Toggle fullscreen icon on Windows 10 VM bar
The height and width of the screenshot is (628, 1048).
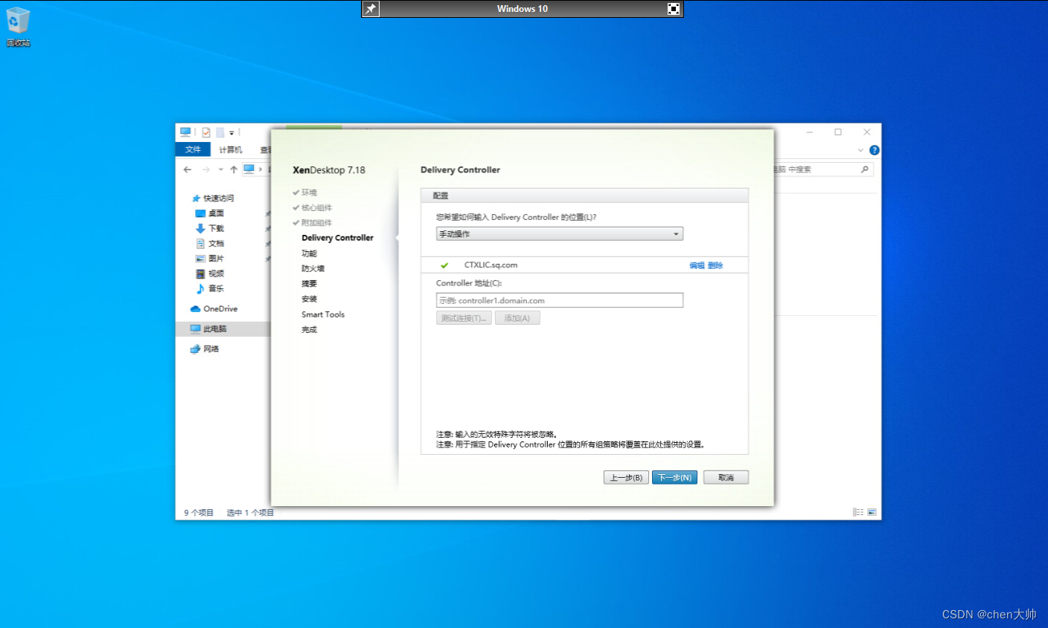click(x=674, y=9)
